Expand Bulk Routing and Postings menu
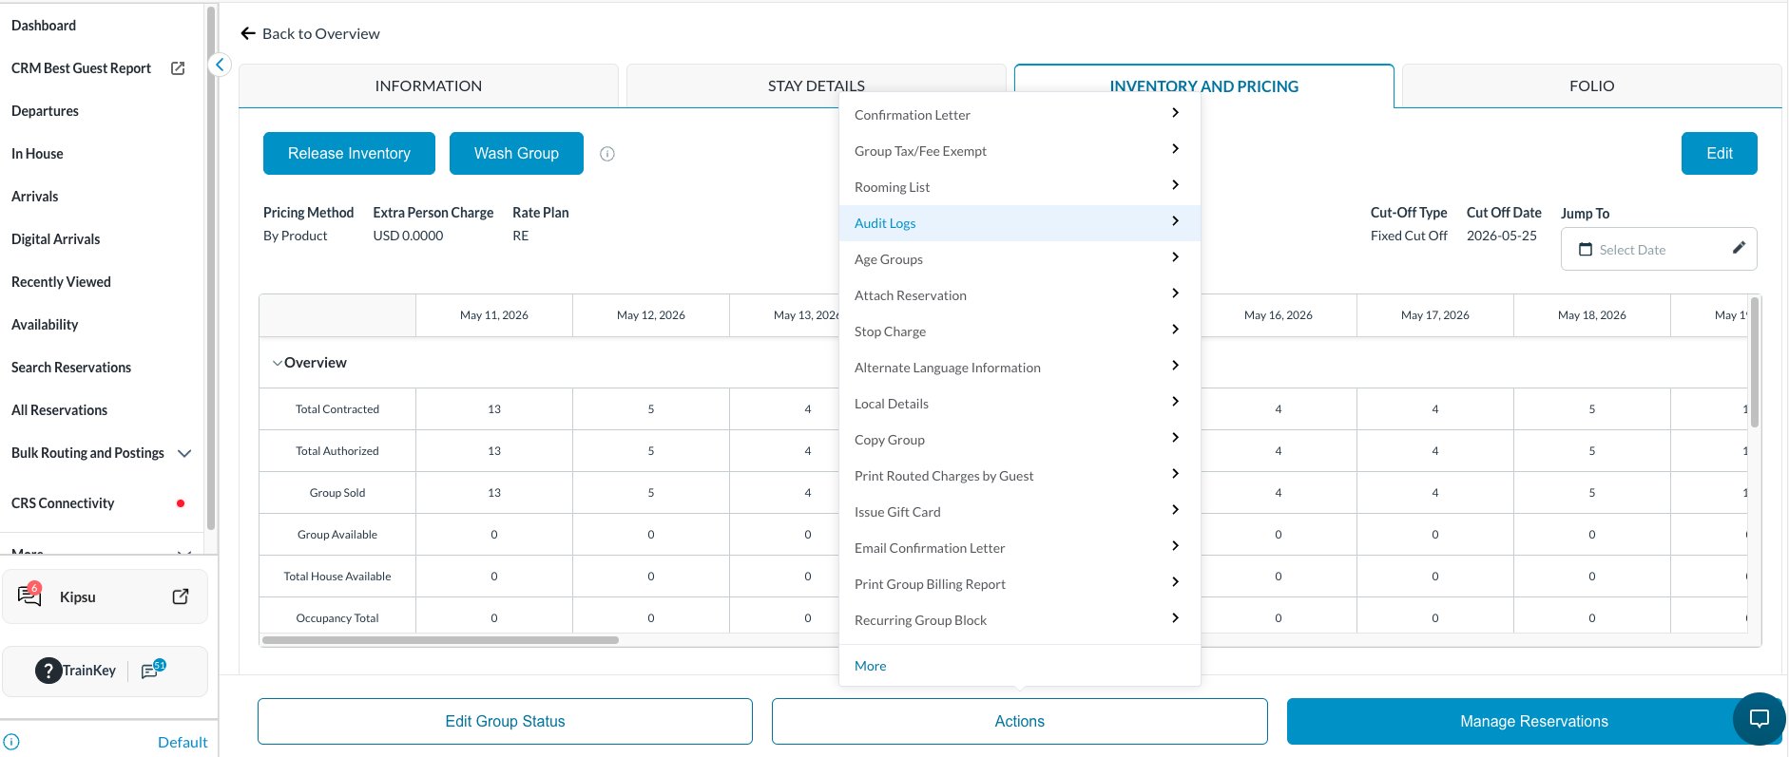The height and width of the screenshot is (757, 1789). (x=184, y=453)
